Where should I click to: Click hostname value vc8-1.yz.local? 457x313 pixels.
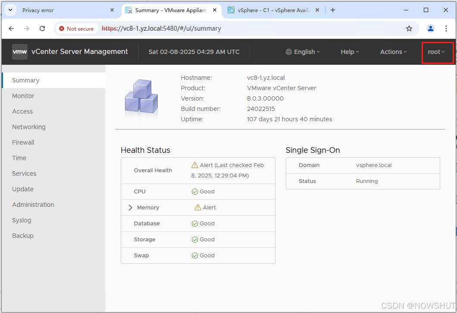(x=266, y=78)
